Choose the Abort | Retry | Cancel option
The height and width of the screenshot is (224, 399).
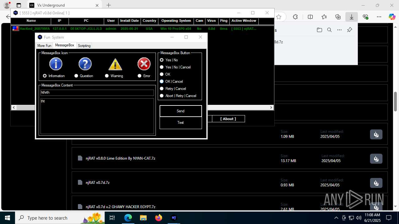tap(161, 96)
